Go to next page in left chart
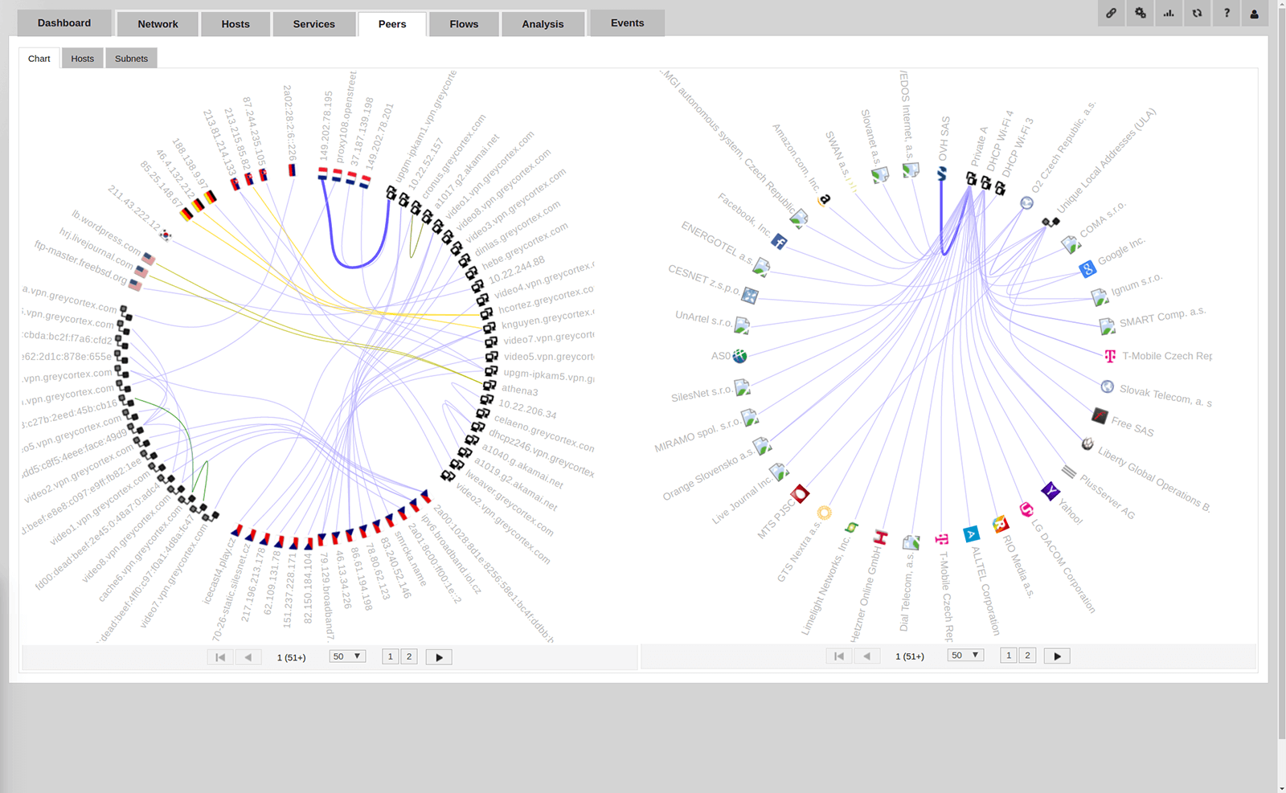This screenshot has height=793, width=1286. 439,657
